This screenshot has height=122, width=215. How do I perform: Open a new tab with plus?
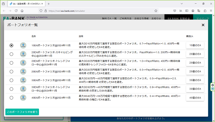coord(48,4)
